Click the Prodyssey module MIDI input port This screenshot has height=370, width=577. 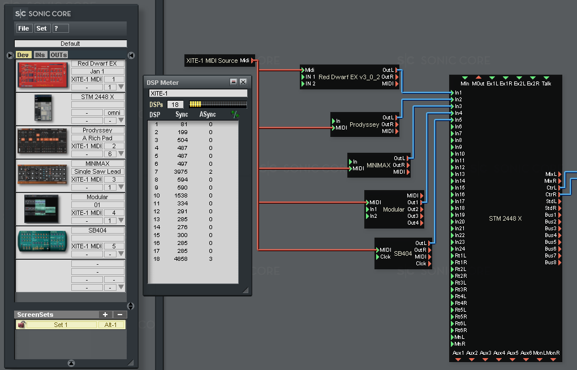click(333, 128)
